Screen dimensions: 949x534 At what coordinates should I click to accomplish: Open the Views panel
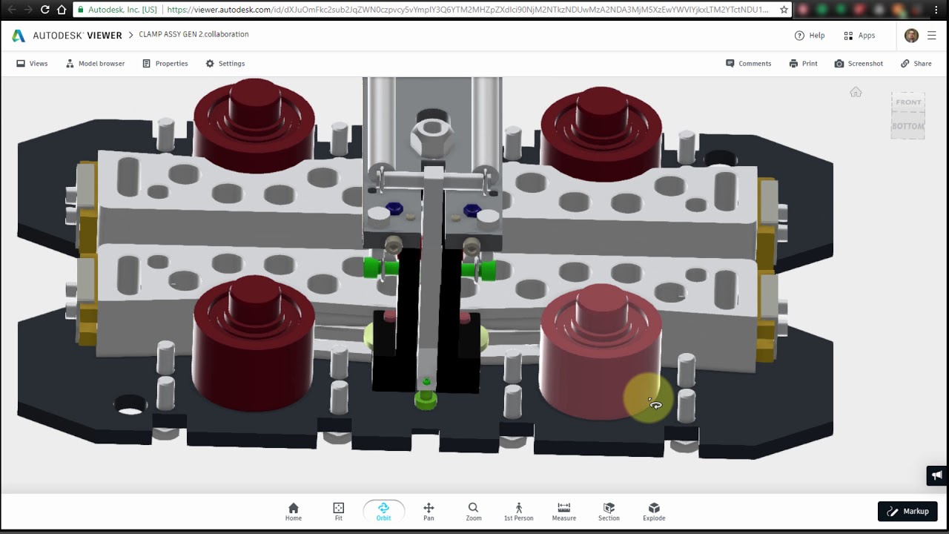32,64
